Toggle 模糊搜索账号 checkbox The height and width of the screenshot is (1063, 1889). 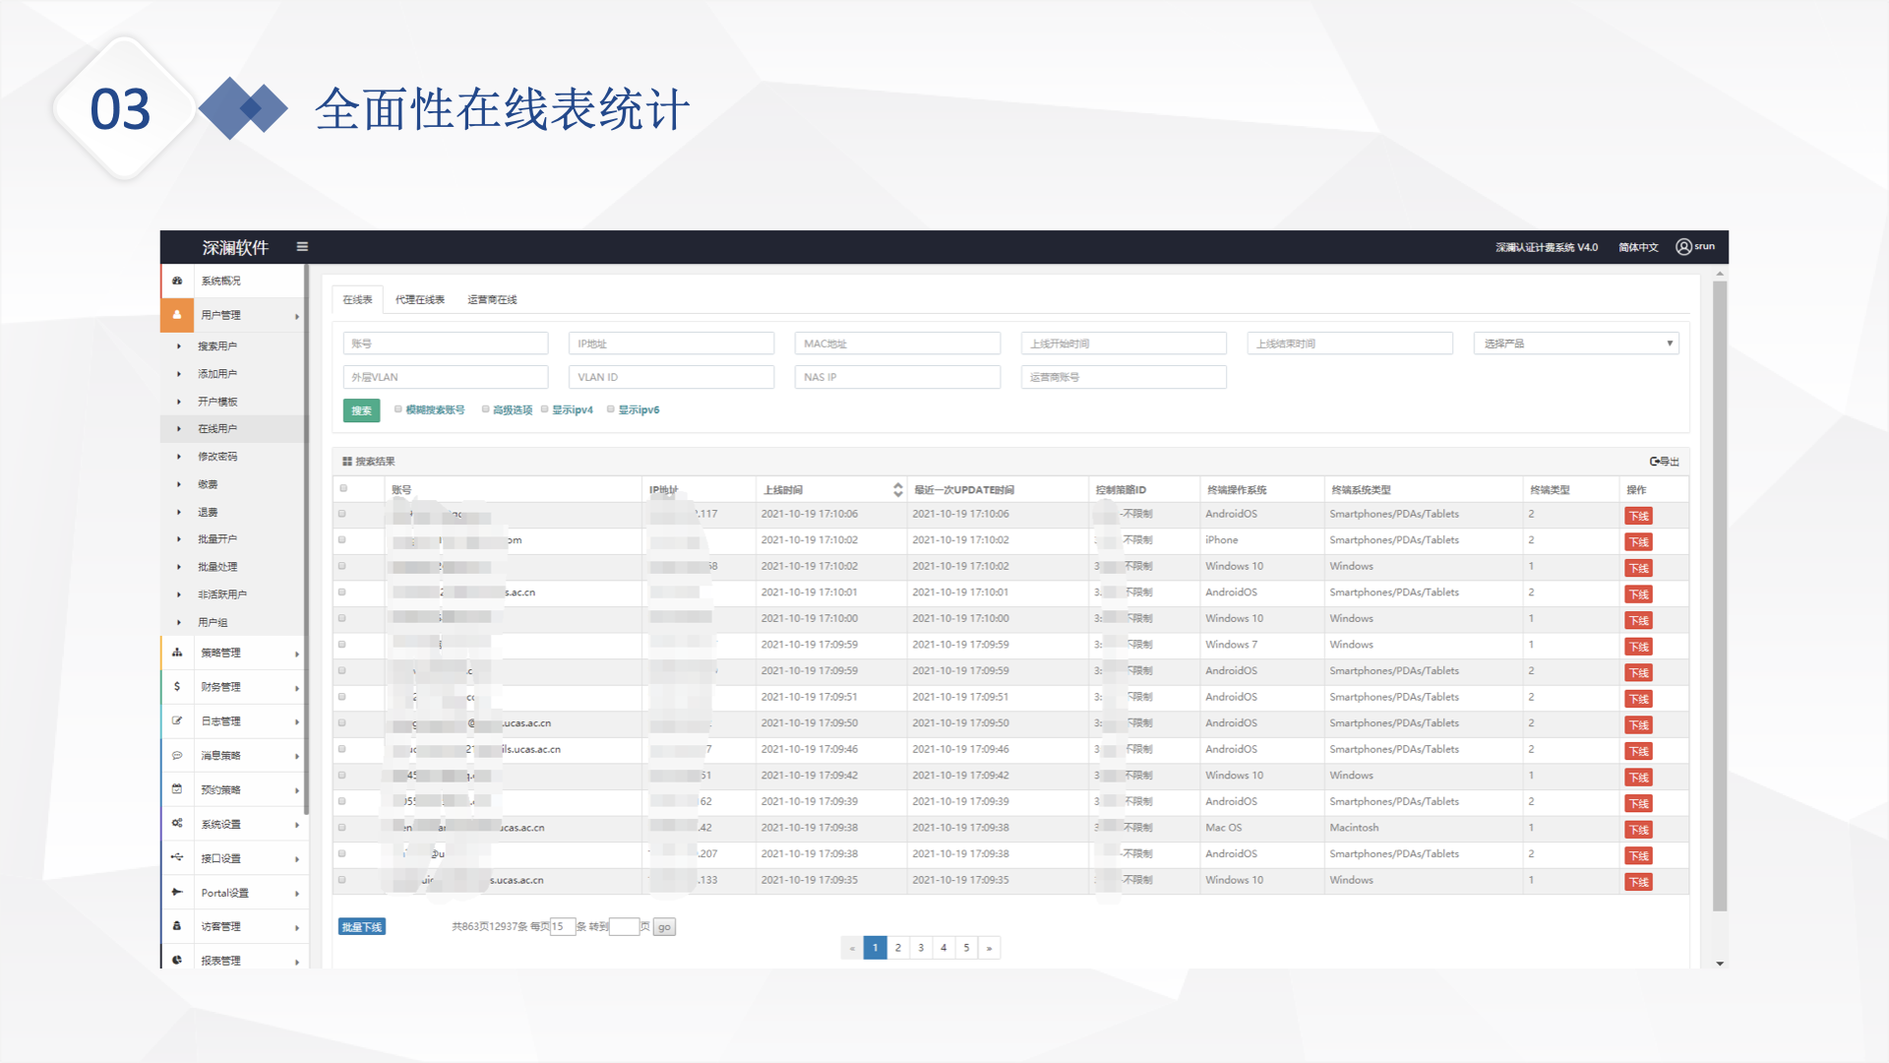(x=398, y=409)
